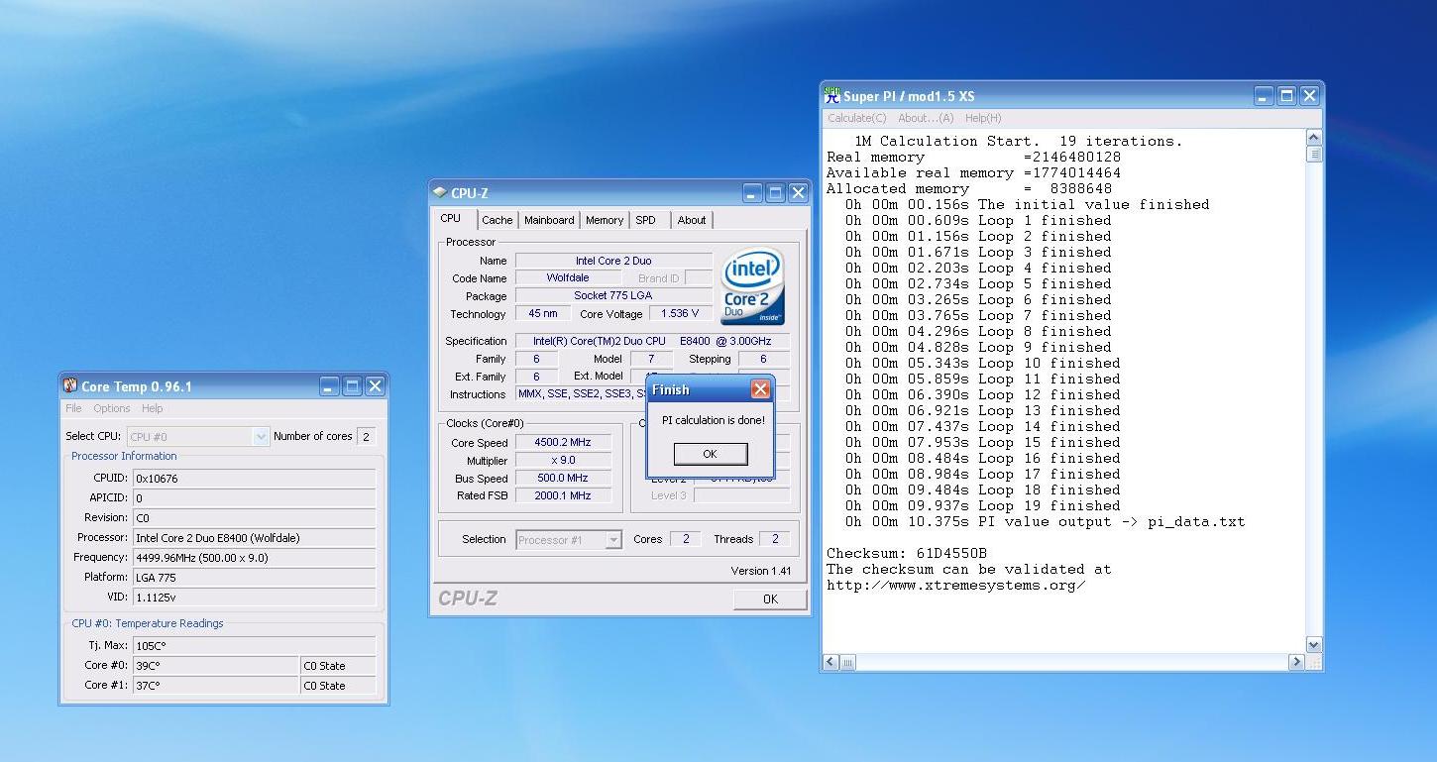Click the Bus Speed 500.0 MHz value
The image size is (1437, 762).
[563, 479]
